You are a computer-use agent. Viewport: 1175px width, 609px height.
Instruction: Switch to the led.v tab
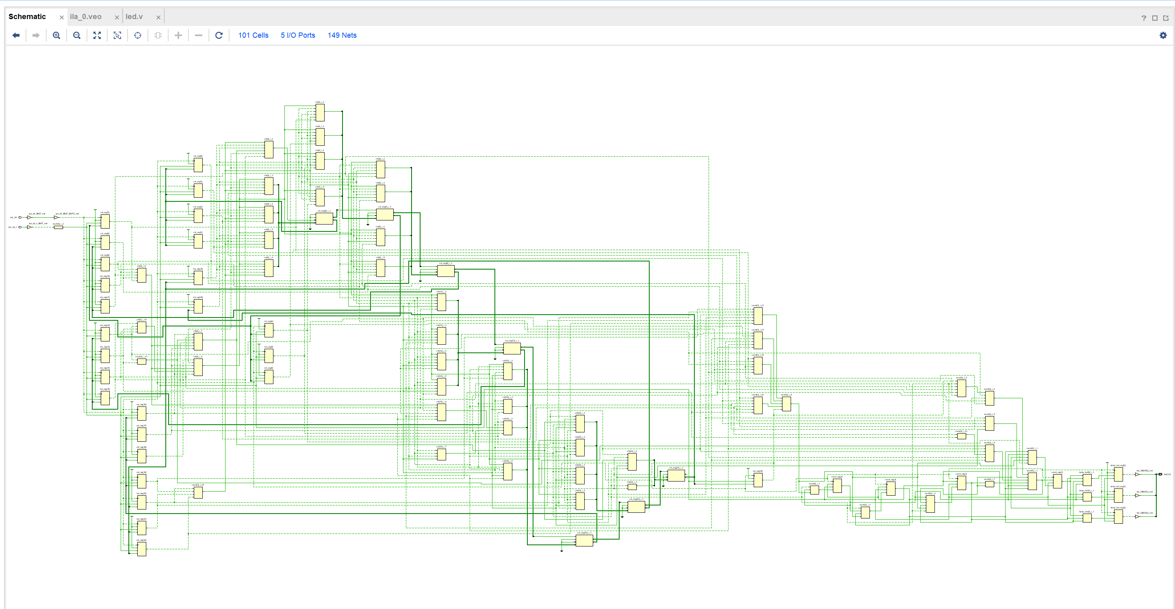tap(134, 16)
